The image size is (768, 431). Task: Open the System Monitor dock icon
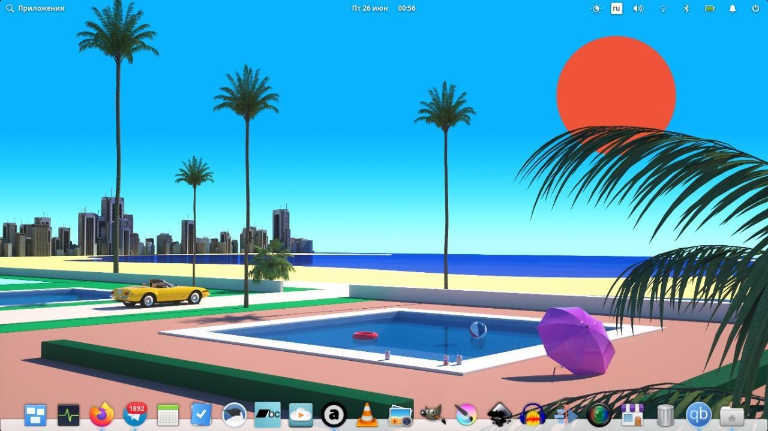[68, 414]
